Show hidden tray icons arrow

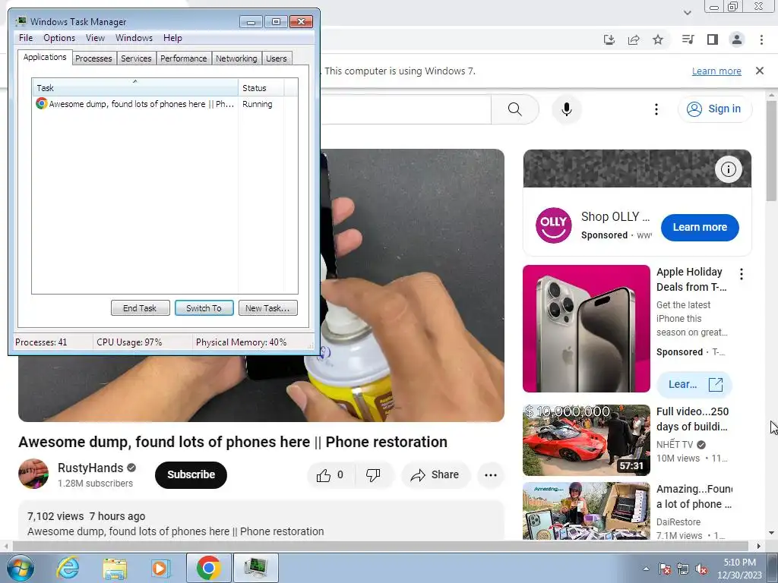click(646, 569)
